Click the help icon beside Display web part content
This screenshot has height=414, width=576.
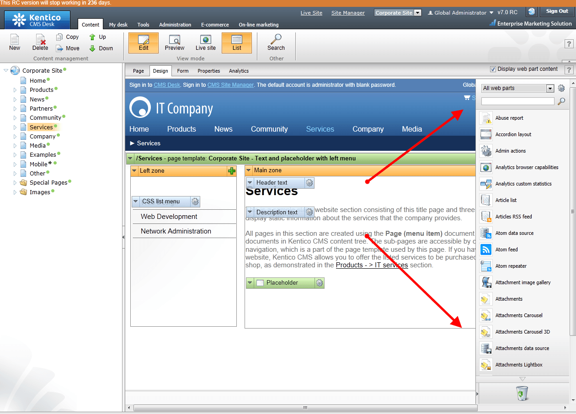569,69
